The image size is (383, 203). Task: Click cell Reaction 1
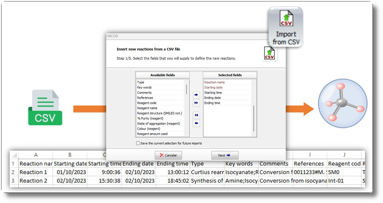[x=36, y=172]
